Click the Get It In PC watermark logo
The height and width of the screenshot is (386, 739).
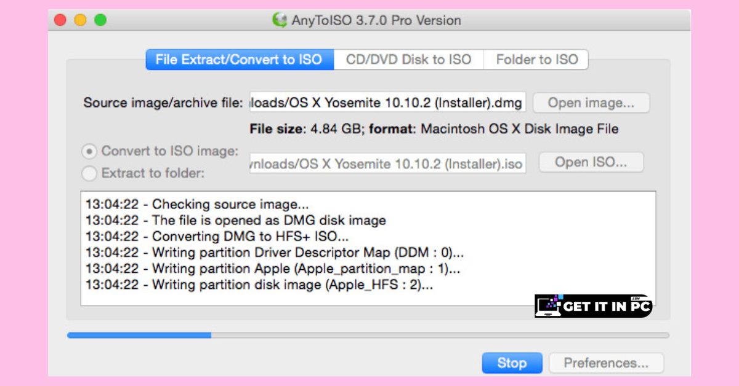point(592,305)
